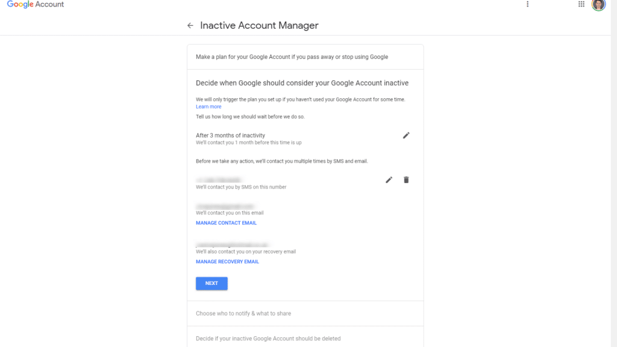The image size is (617, 347).
Task: Click MANAGE CONTACT EMAIL
Action: pyautogui.click(x=226, y=222)
